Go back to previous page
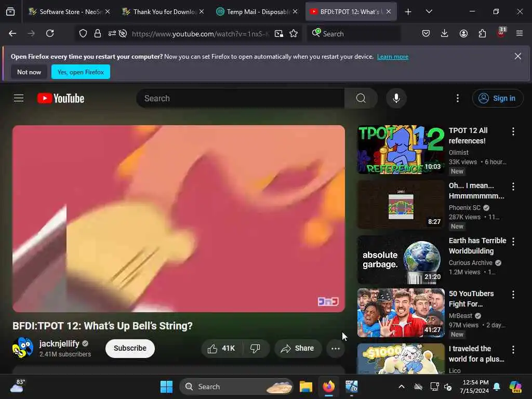The width and height of the screenshot is (532, 399). tap(12, 33)
